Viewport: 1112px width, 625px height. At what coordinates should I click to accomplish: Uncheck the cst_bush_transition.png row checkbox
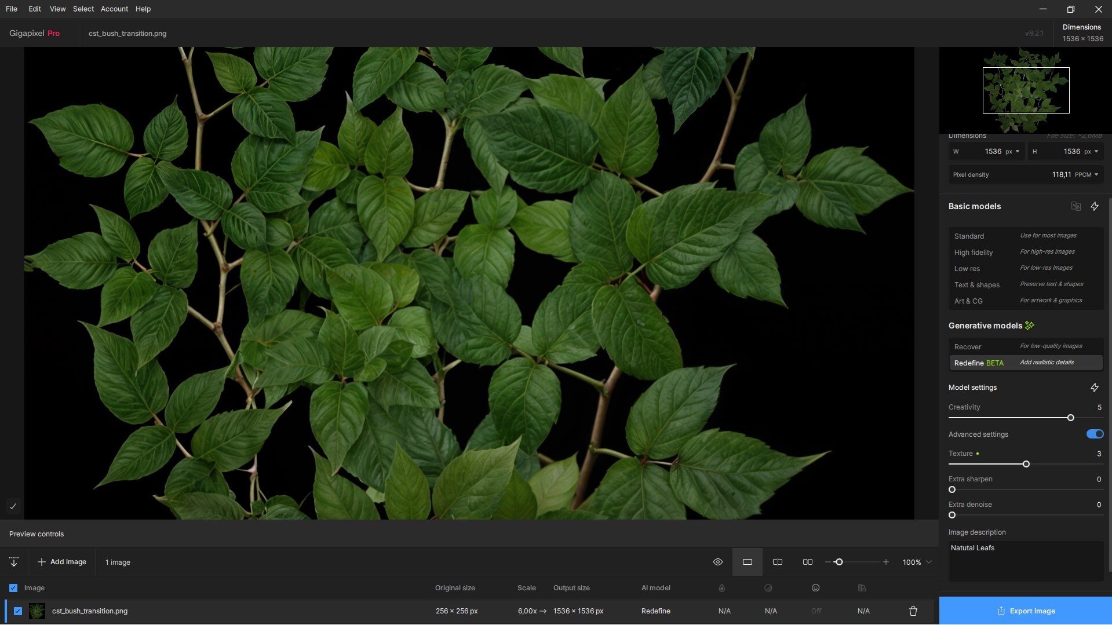18,611
